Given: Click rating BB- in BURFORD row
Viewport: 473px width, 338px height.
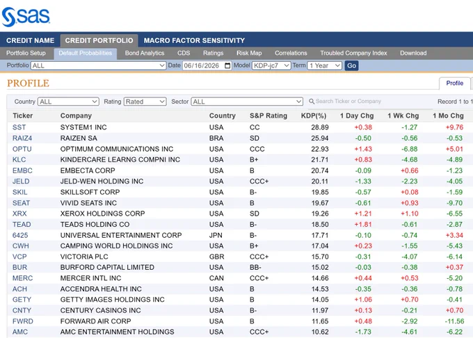Looking at the screenshot, I should [255, 267].
